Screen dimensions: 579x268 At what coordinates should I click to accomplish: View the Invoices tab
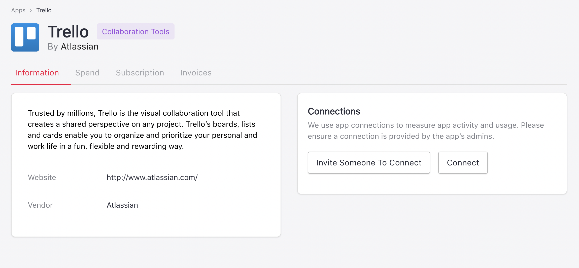(196, 73)
